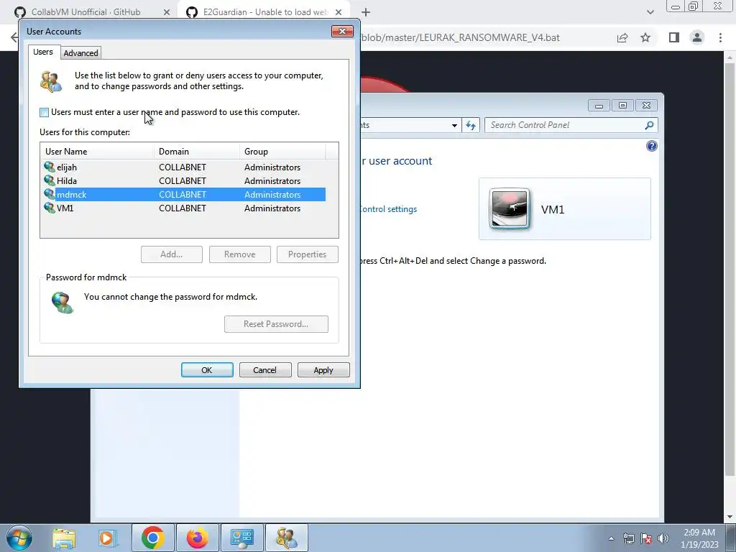Toggle 'Users must enter a user name' checkbox
Image resolution: width=736 pixels, height=552 pixels.
point(44,112)
